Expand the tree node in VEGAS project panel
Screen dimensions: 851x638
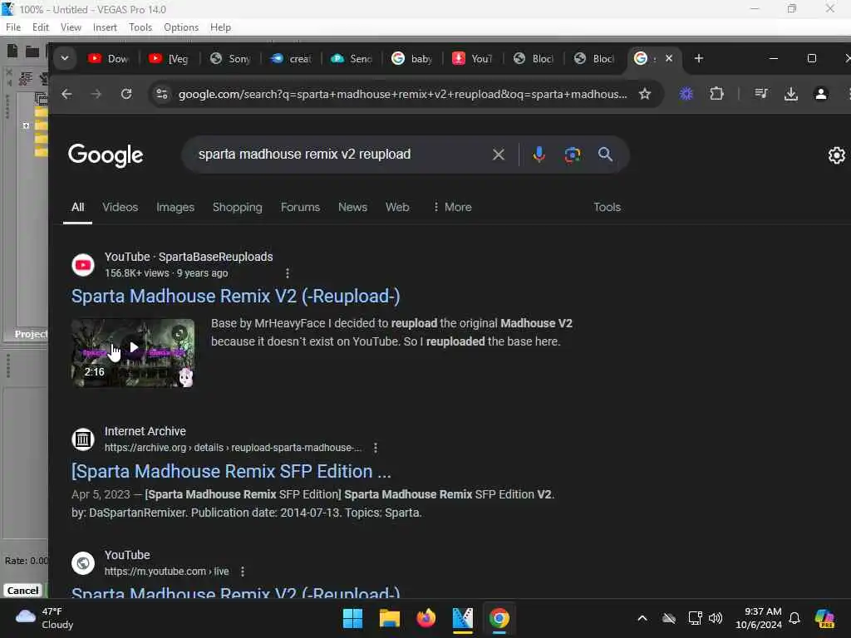(x=26, y=125)
